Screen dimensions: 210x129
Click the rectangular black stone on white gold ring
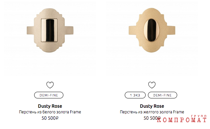coord(49,30)
